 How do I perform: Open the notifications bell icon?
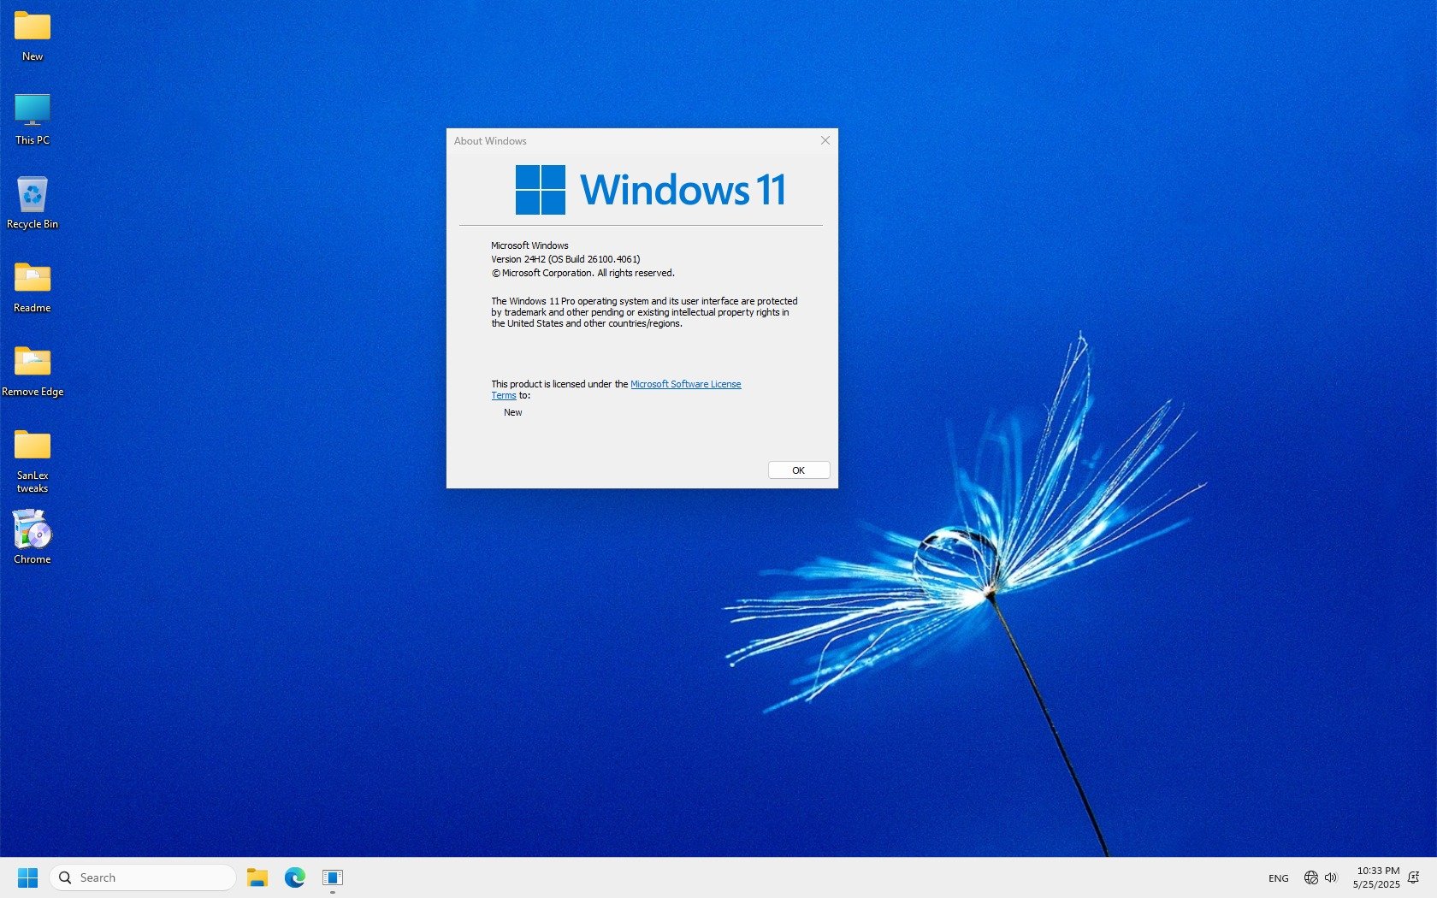[1413, 877]
